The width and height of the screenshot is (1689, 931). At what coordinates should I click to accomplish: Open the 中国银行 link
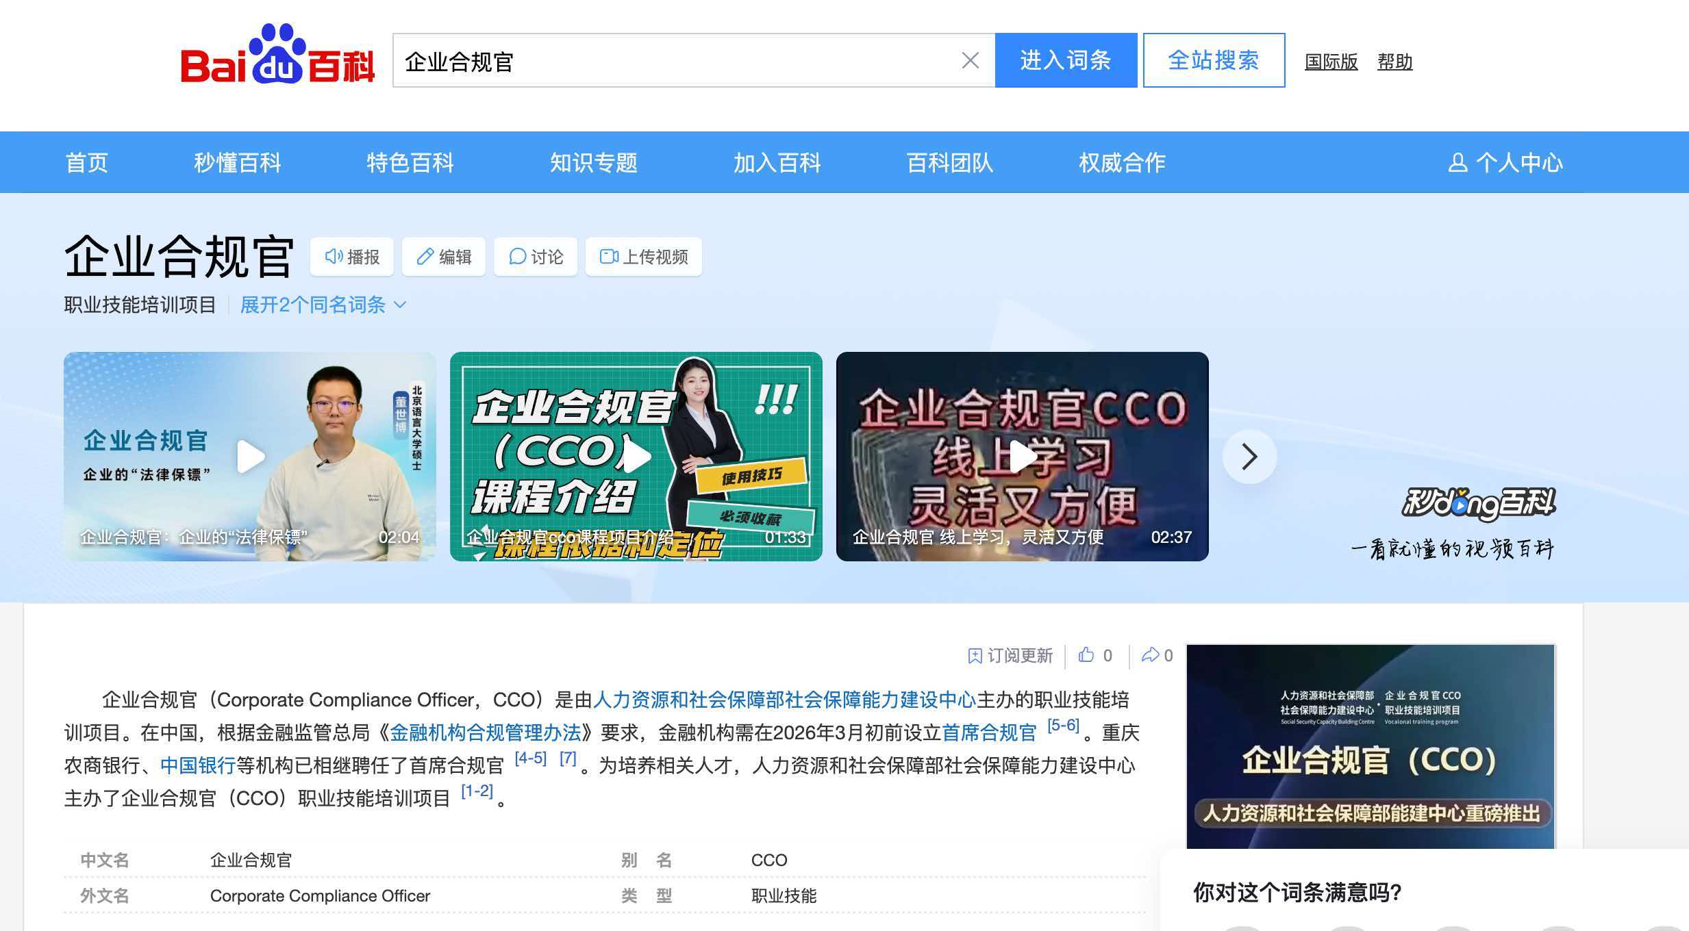pos(197,765)
